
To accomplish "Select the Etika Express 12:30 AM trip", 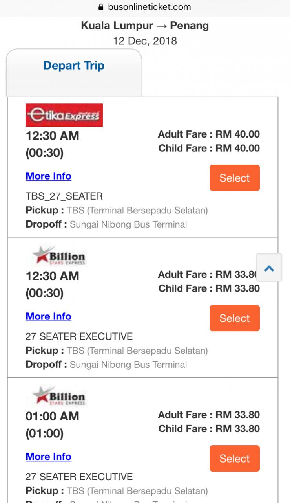I will [234, 178].
